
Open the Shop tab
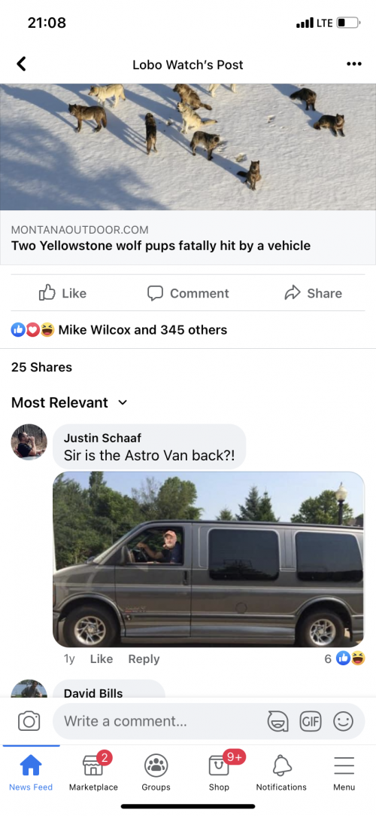pyautogui.click(x=219, y=772)
